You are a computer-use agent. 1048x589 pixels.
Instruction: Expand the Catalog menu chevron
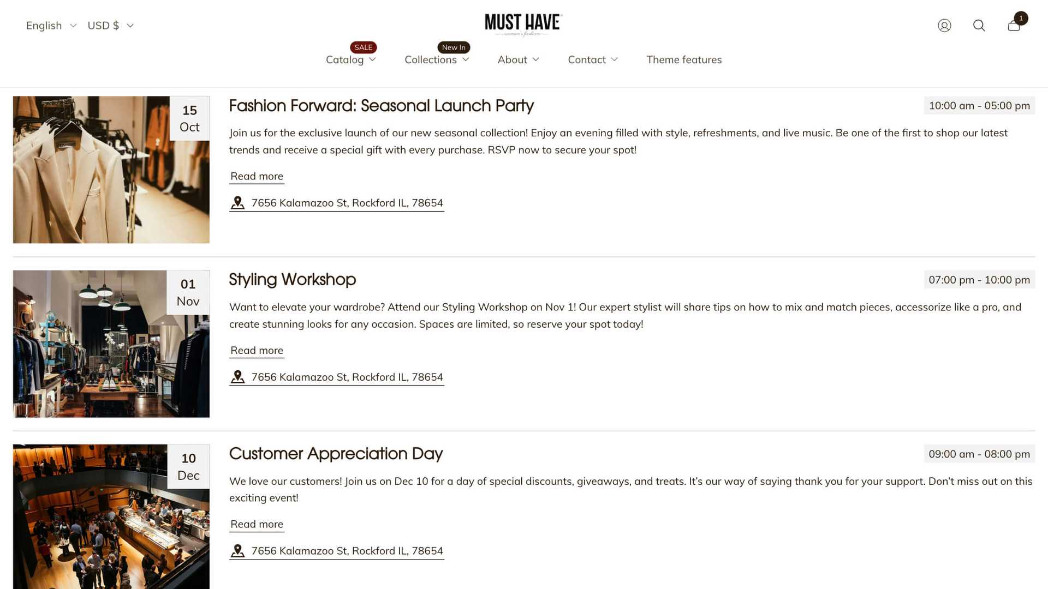coord(373,59)
